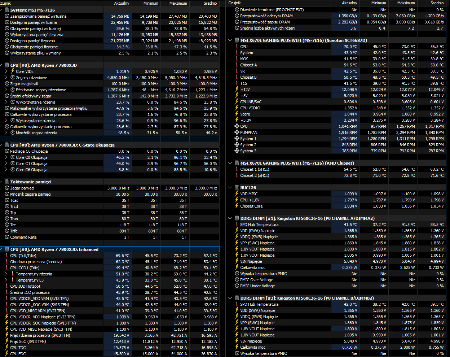This screenshot has width=450, height=357.
Task: Click the icon beside PMIC Over Voltage
Action: click(x=237, y=280)
